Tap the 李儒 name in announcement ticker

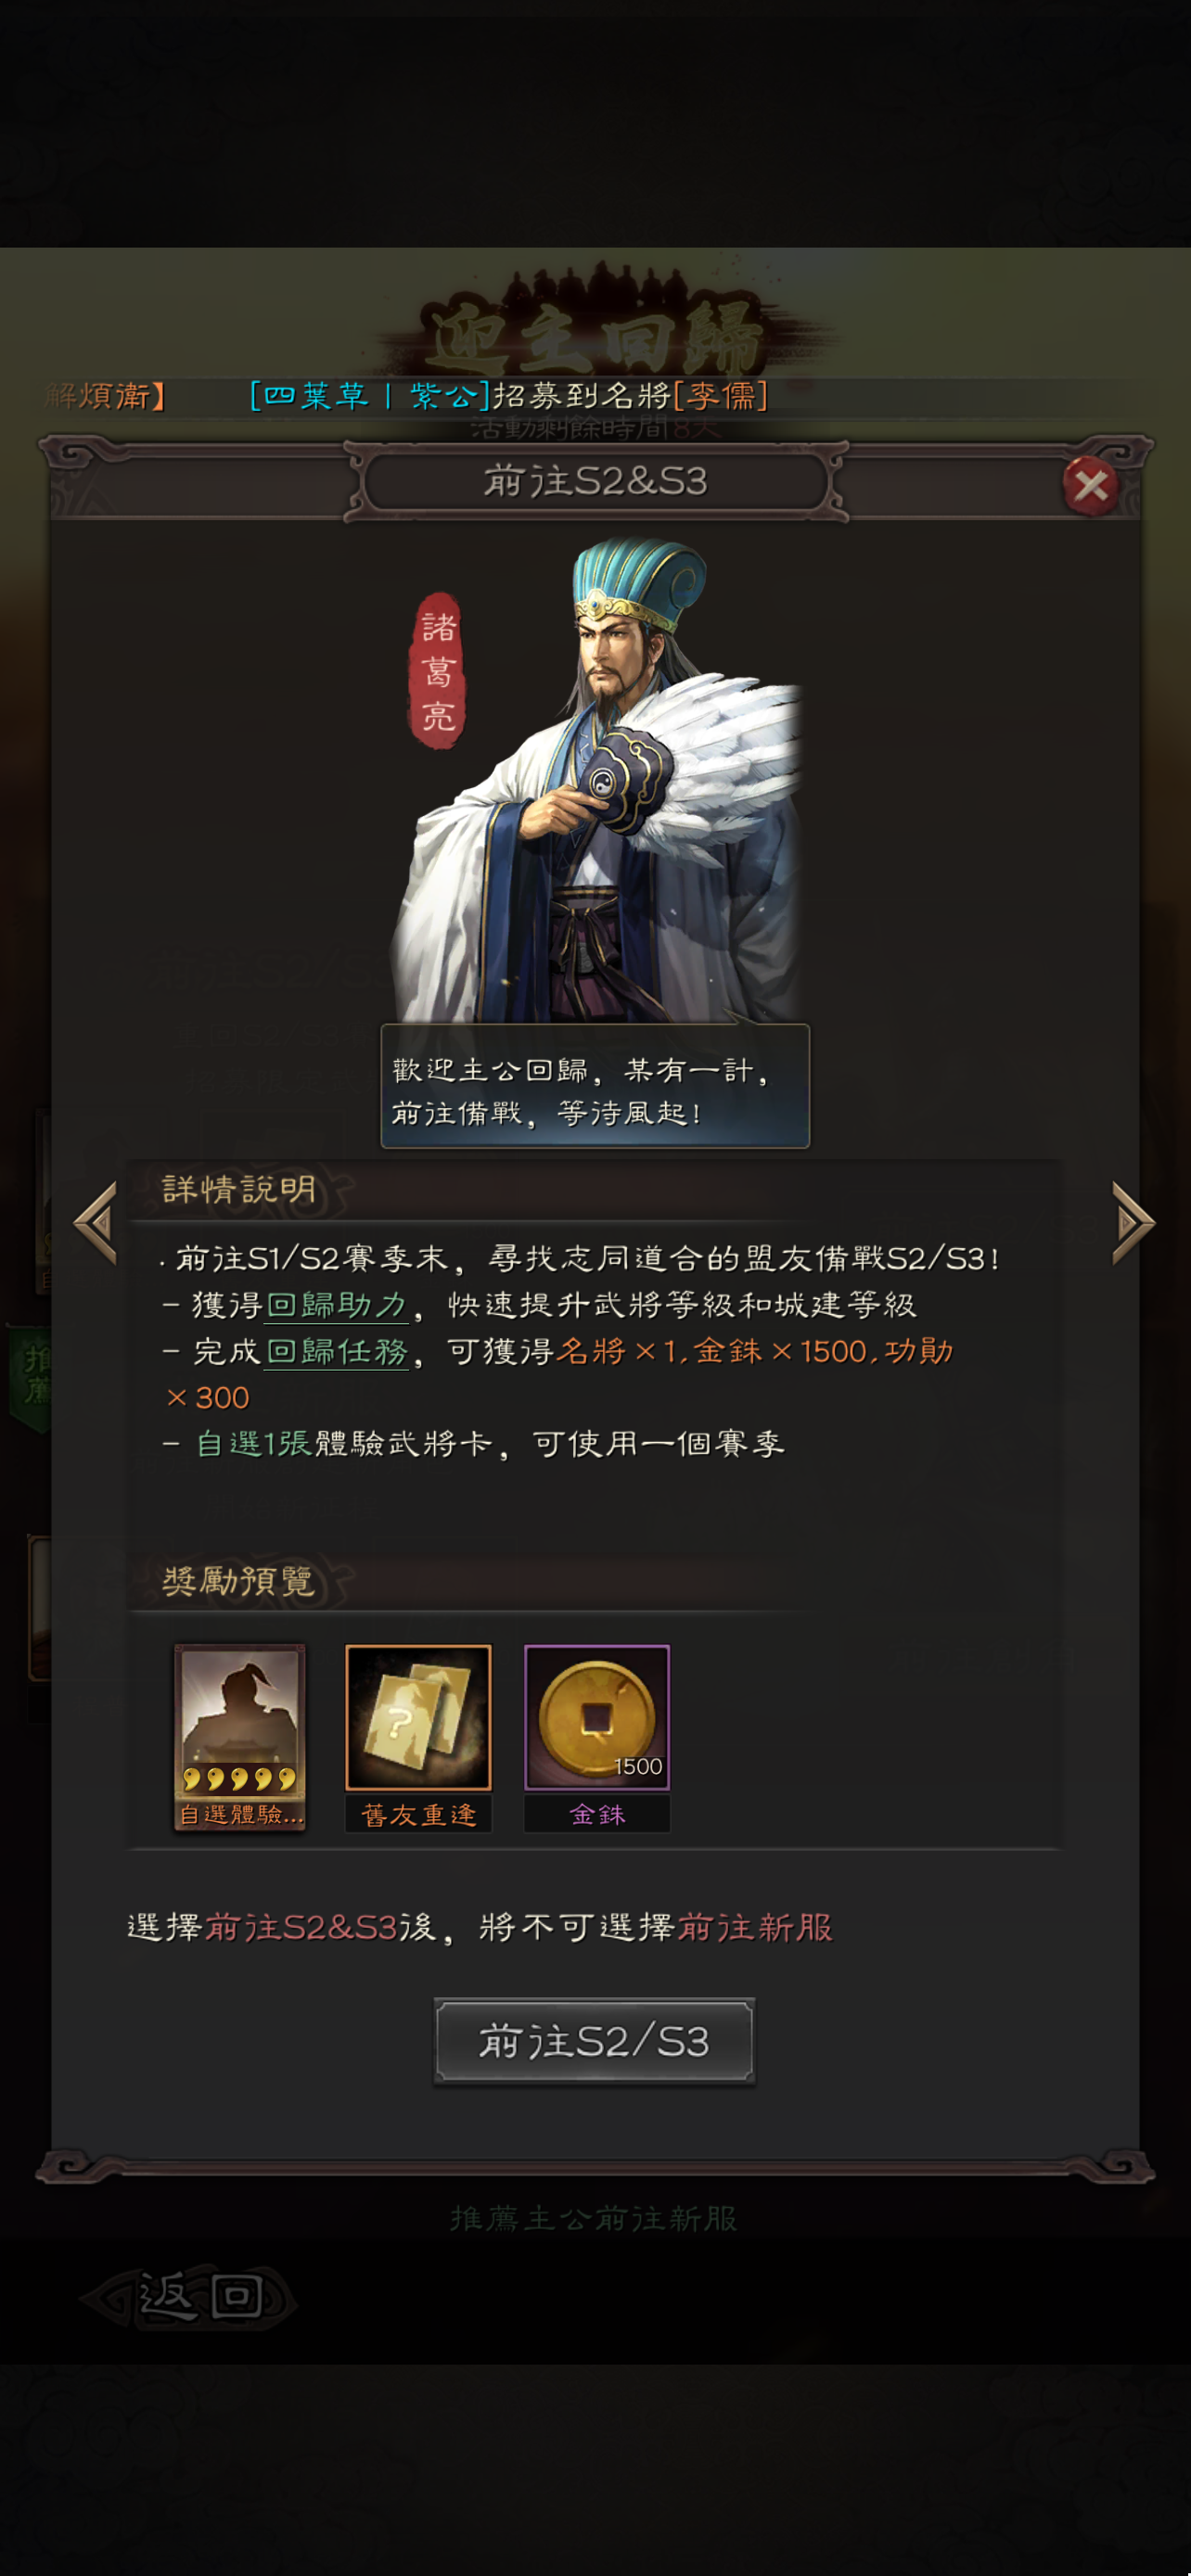[x=720, y=396]
